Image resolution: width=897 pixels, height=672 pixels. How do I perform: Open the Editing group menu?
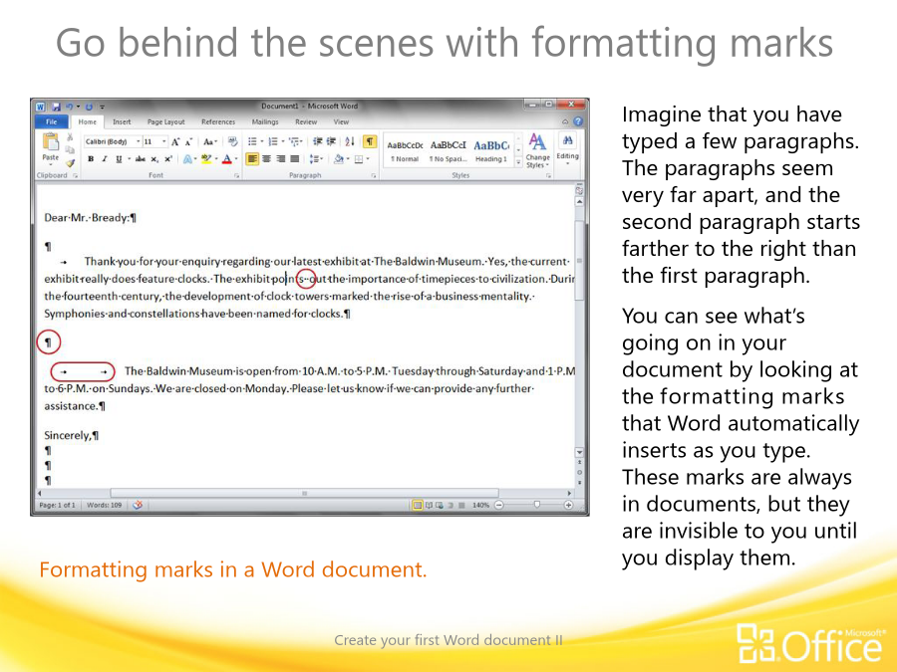click(567, 148)
